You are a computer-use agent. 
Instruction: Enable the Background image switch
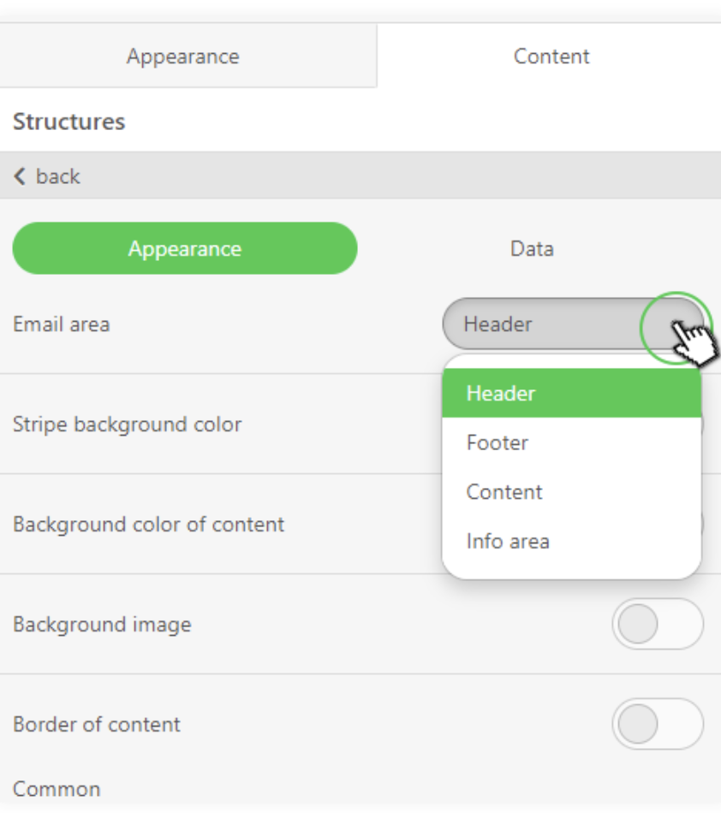click(x=658, y=624)
